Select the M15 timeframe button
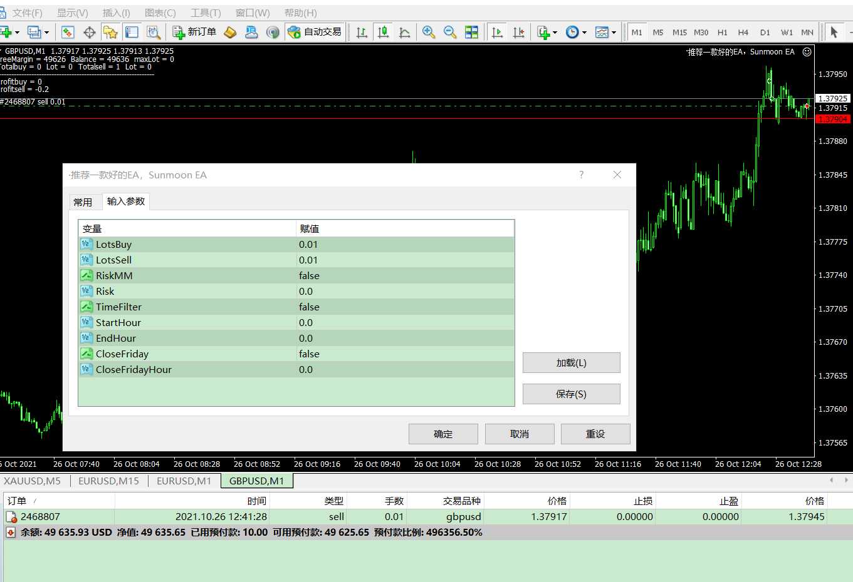 679,32
